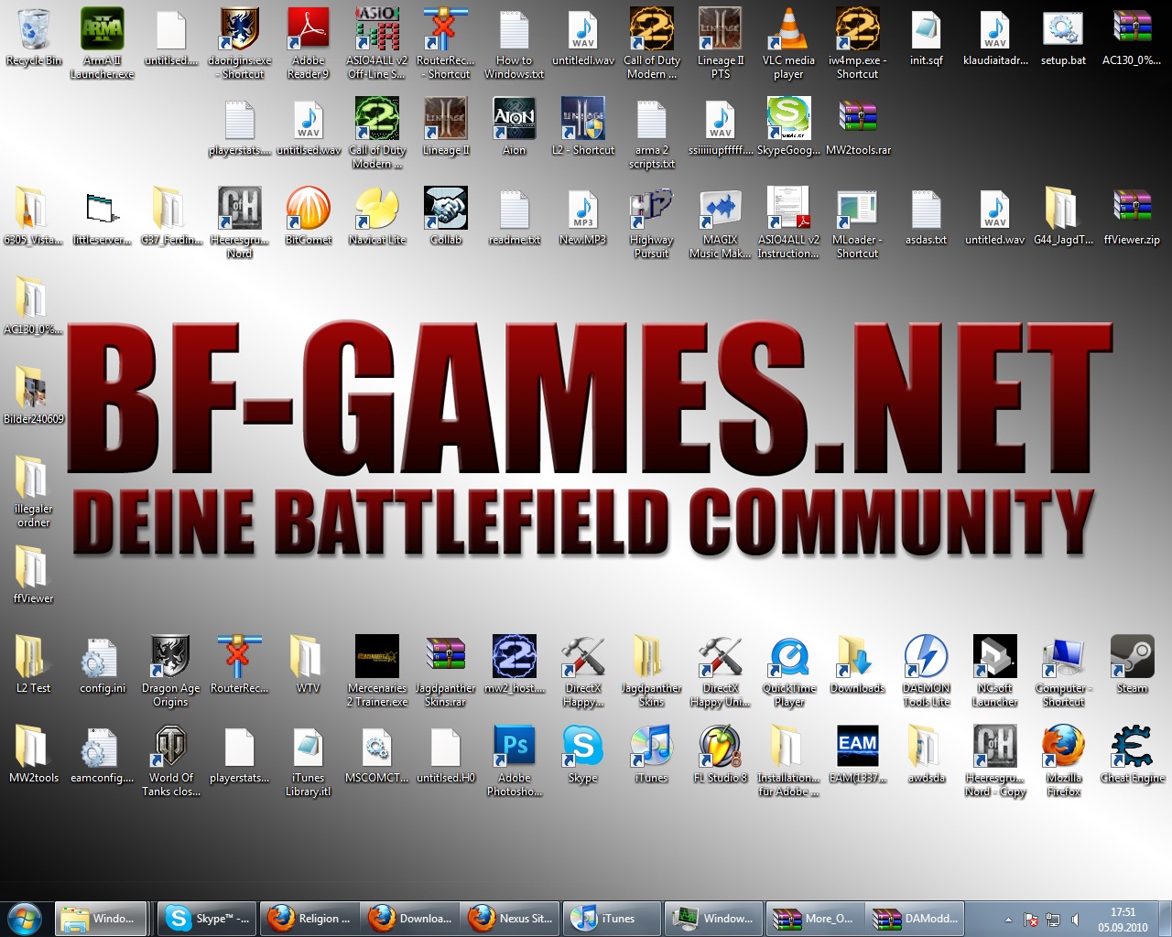The width and height of the screenshot is (1172, 937).
Task: Click the taskbar clock showing 17:51
Action: pyautogui.click(x=1123, y=919)
